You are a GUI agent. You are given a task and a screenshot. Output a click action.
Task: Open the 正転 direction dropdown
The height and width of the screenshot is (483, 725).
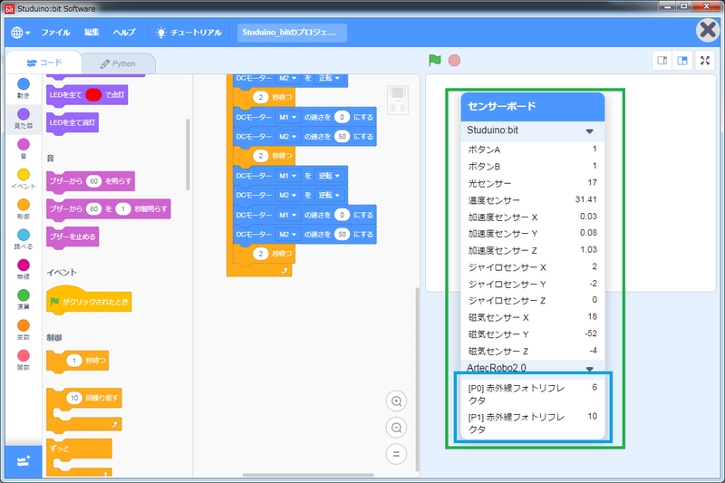click(x=329, y=78)
